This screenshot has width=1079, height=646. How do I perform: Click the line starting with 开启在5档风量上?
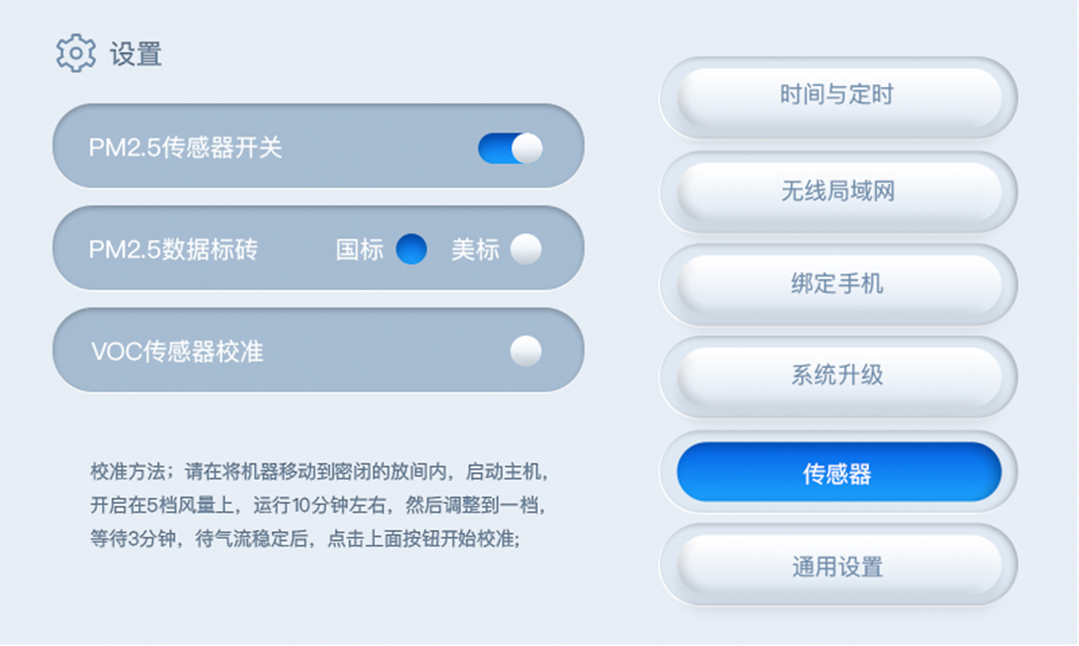click(319, 505)
